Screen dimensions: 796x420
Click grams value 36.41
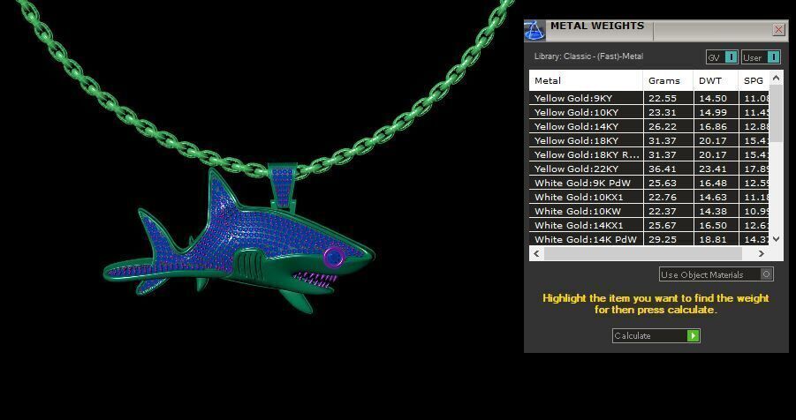[663, 169]
